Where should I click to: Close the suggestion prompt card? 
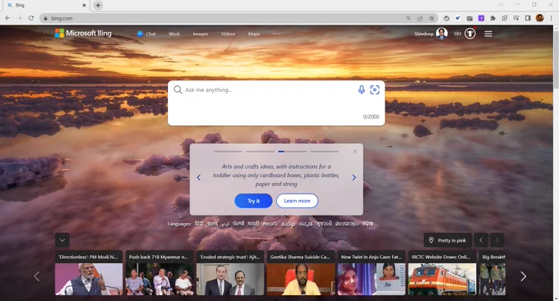[x=355, y=152]
